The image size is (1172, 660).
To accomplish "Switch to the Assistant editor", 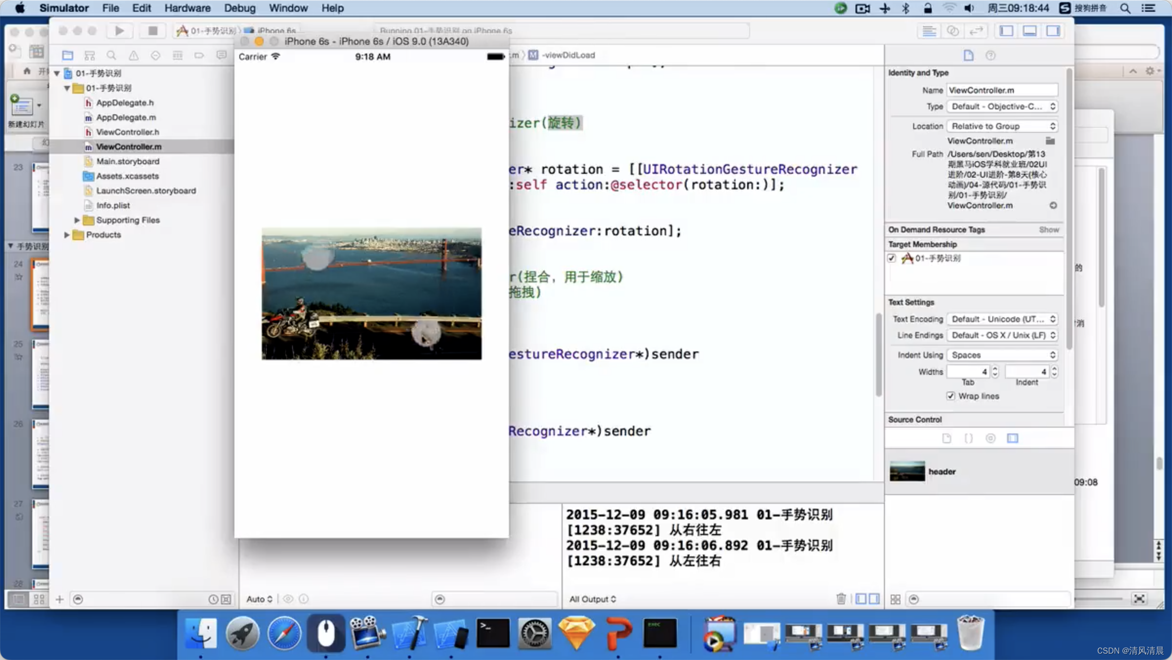I will coord(952,31).
